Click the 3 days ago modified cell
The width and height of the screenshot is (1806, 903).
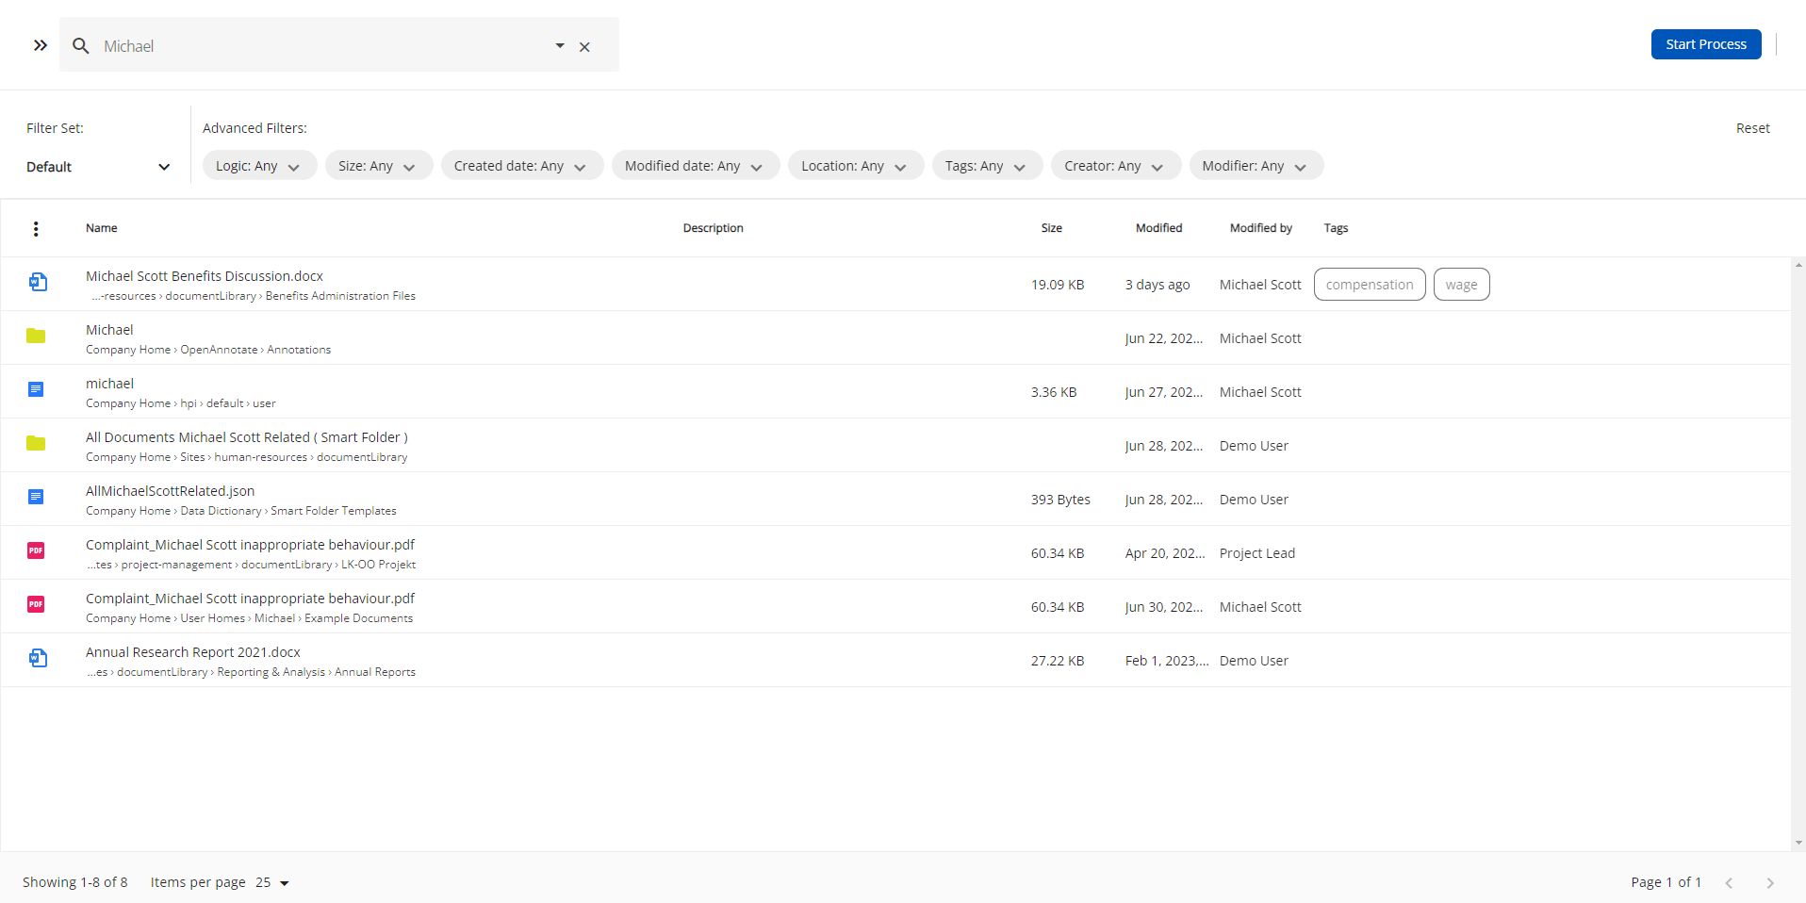point(1157,285)
